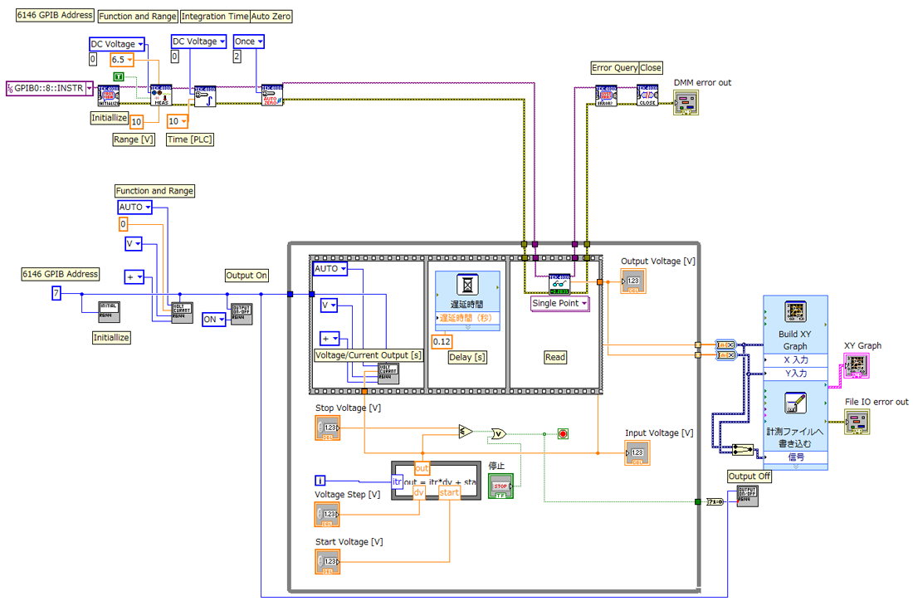Click the Build XY Graph express VI icon
This screenshot has height=606, width=913.
tap(795, 311)
